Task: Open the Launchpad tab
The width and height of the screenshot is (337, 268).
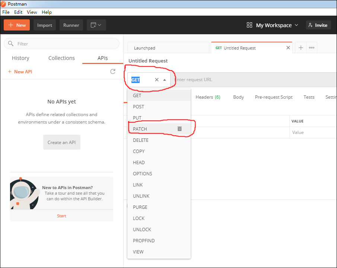Action: pyautogui.click(x=168, y=48)
